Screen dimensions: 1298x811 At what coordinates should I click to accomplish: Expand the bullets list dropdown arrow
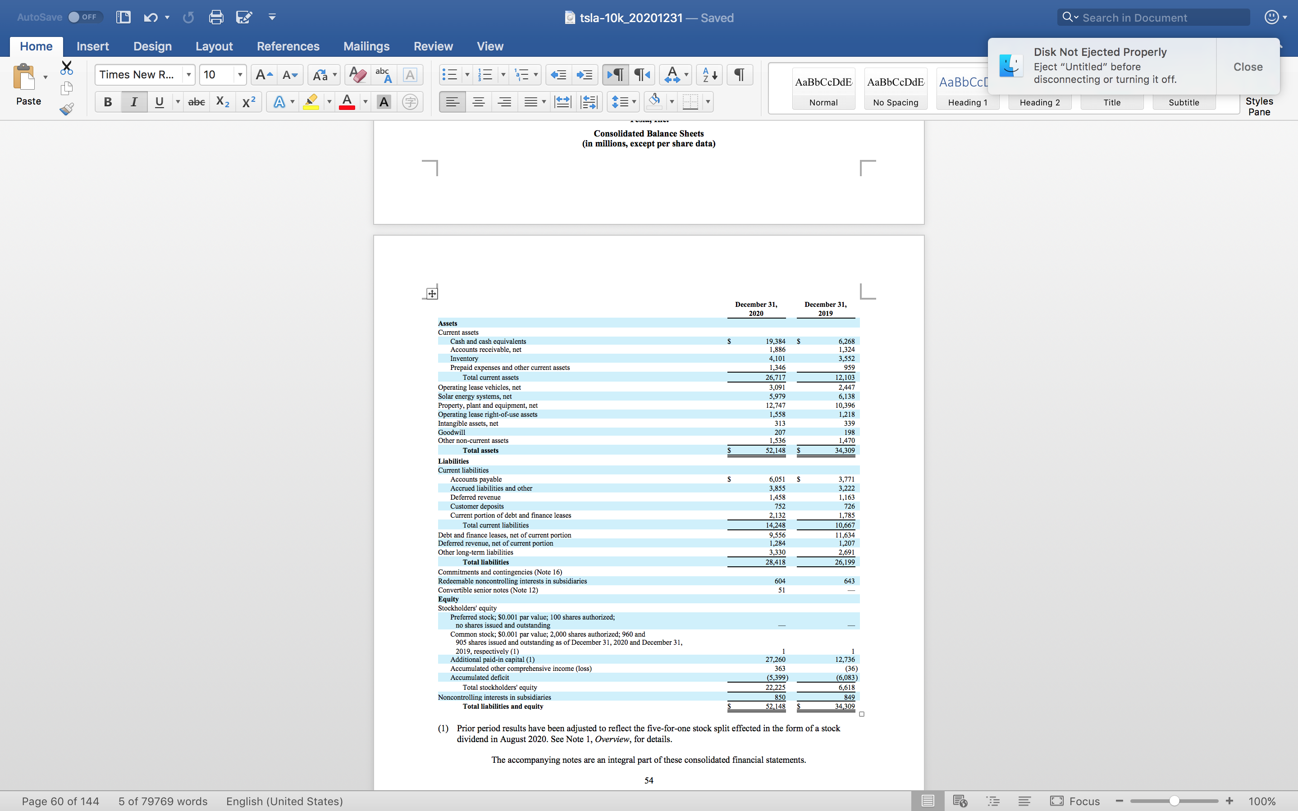pos(466,74)
